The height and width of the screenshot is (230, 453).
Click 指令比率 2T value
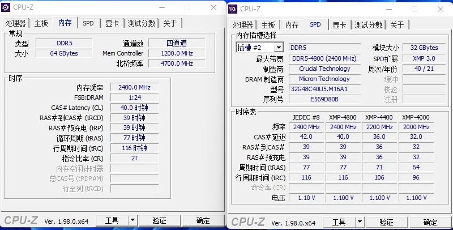[x=134, y=158]
